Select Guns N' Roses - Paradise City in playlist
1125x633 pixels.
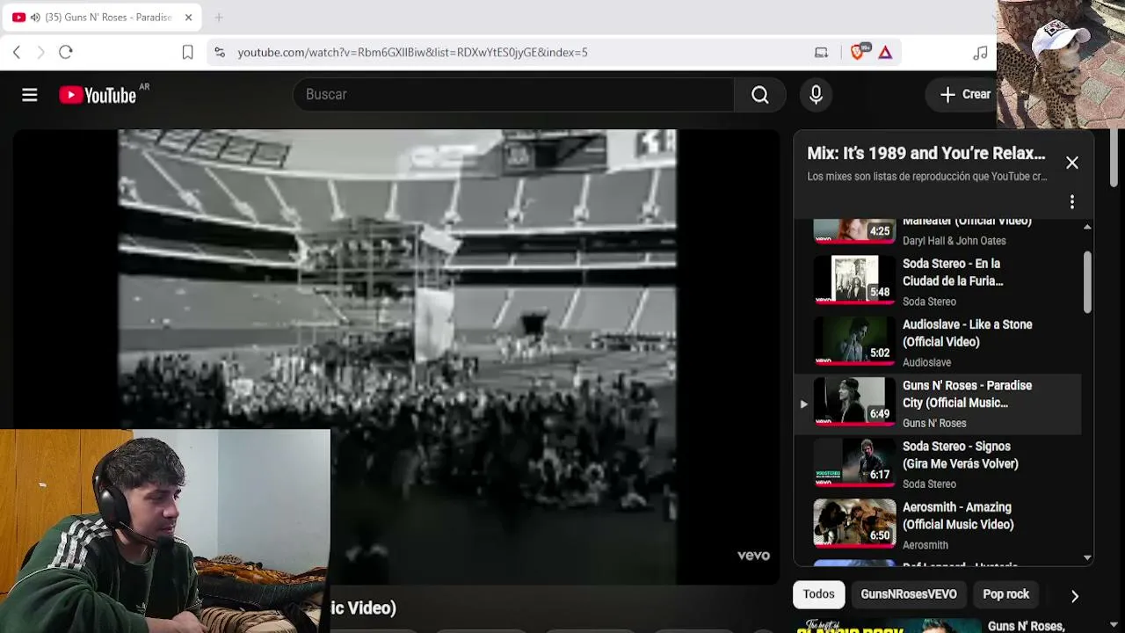938,404
